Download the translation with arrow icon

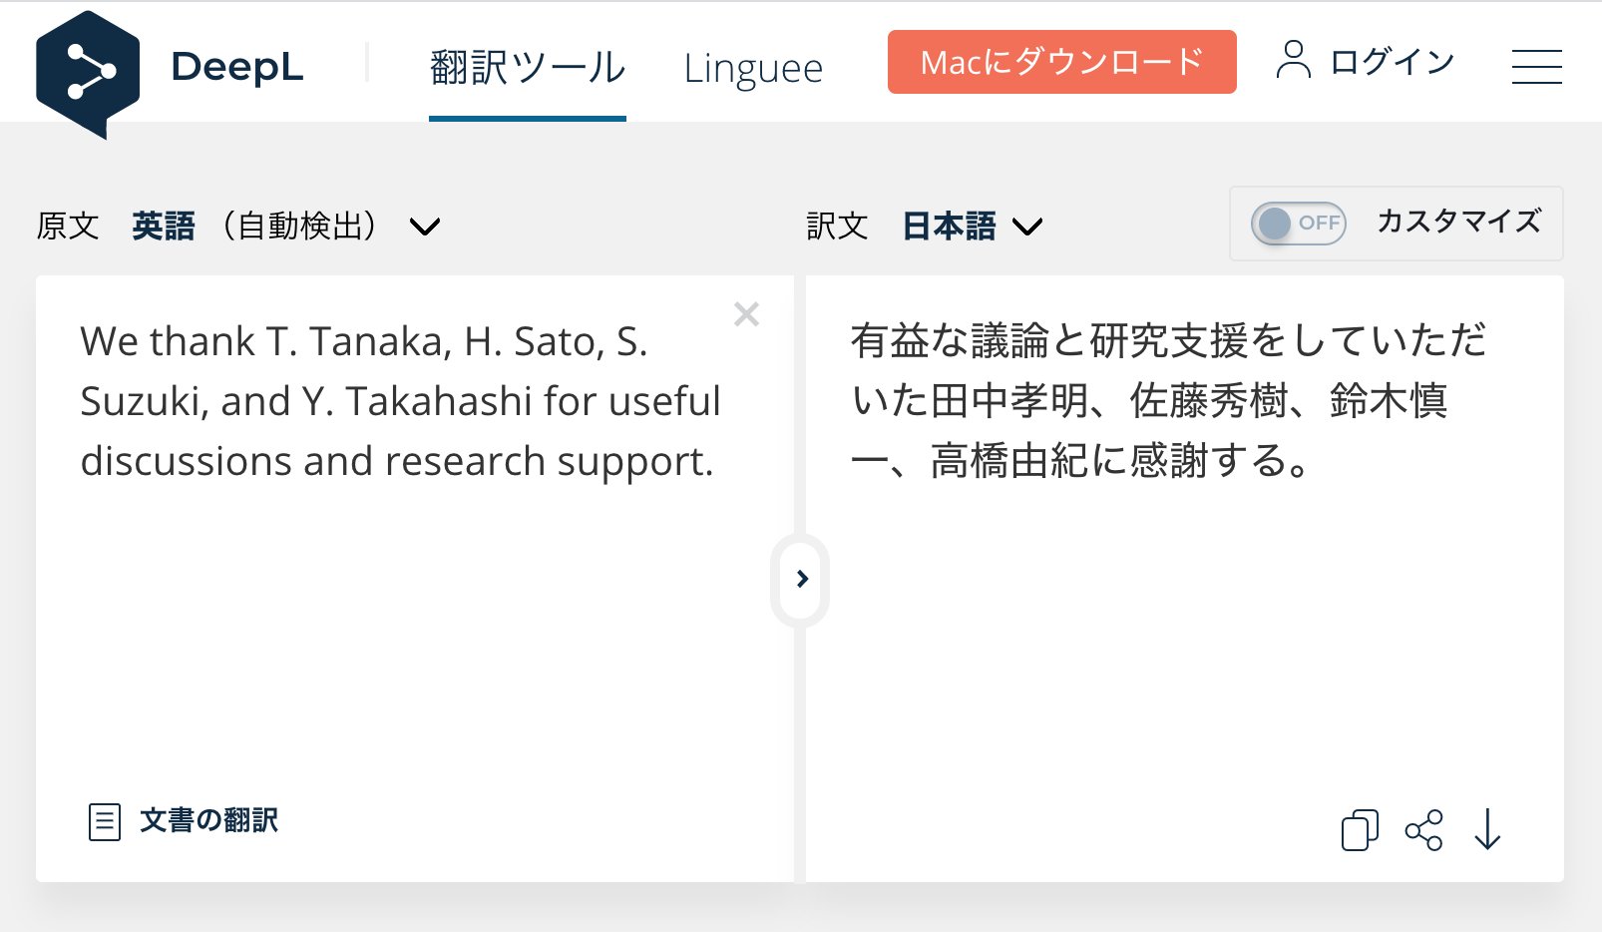tap(1487, 829)
